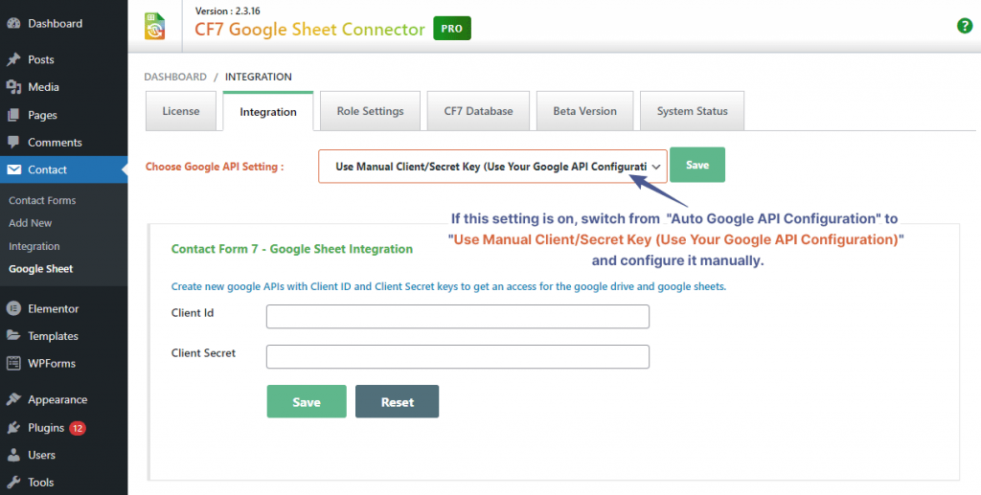Click the Elementor logo icon

(x=14, y=309)
